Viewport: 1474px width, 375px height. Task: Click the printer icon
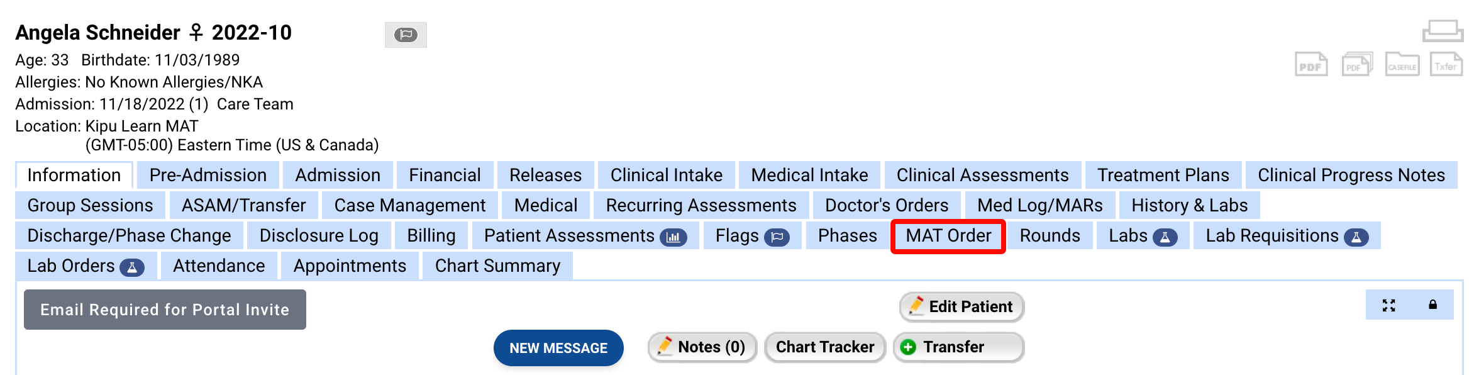(x=1443, y=31)
